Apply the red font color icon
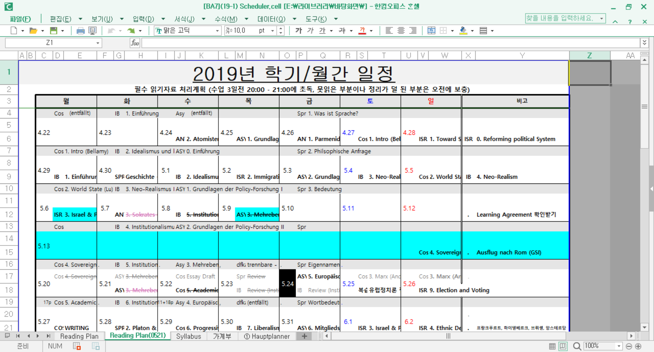654x352 pixels. click(x=362, y=31)
